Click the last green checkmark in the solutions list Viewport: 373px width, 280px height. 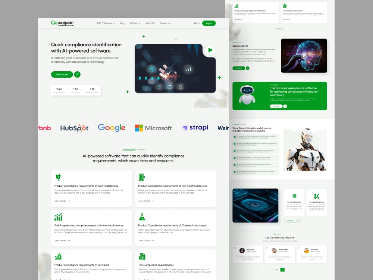[235, 172]
